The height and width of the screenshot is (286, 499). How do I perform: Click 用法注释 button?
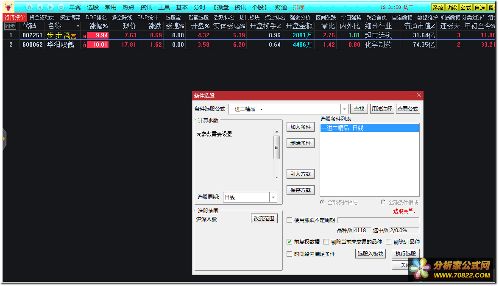coord(382,109)
